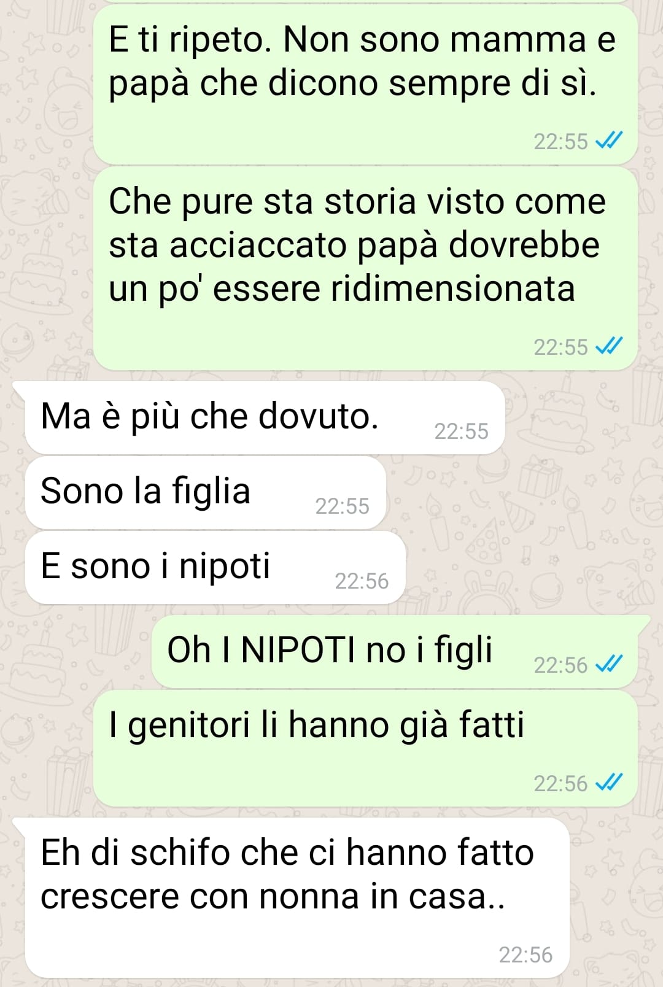Click the word 'NIPOTI' in the sent message

click(x=298, y=650)
